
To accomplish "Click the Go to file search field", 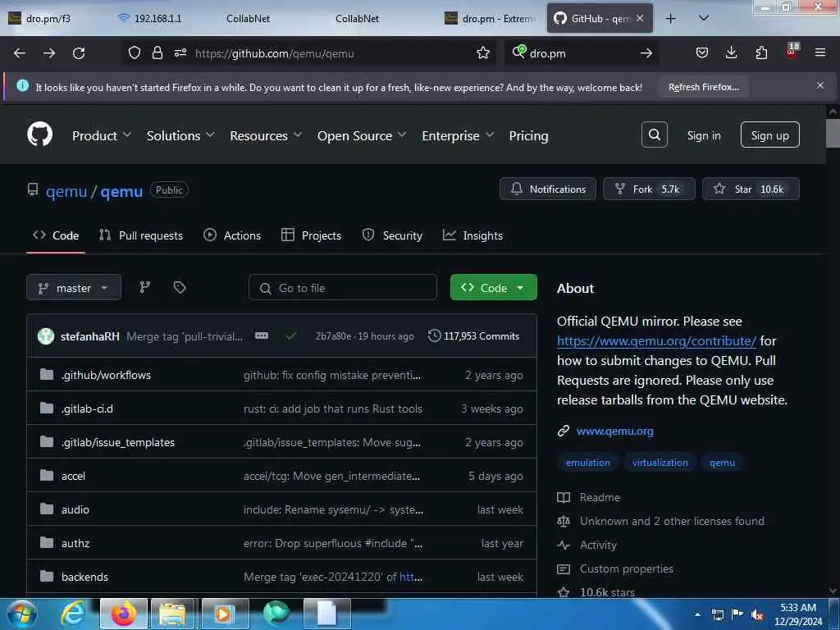I will click(x=343, y=288).
